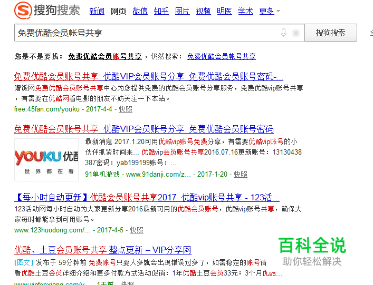This screenshot has height=285, width=373.
Task: Click the Sogou logo icon
Action: coord(23,10)
